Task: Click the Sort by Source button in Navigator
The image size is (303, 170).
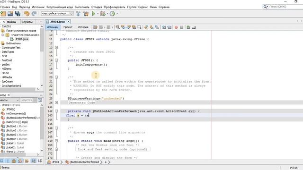Action: tap(40, 161)
